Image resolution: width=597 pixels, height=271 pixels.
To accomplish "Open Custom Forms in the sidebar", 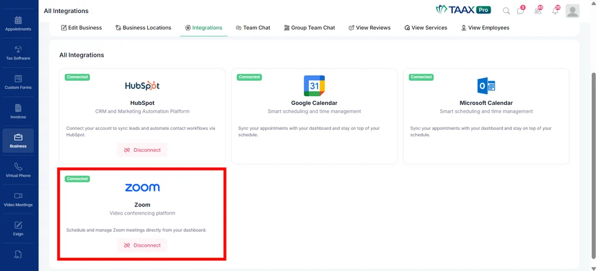I will 18,82.
